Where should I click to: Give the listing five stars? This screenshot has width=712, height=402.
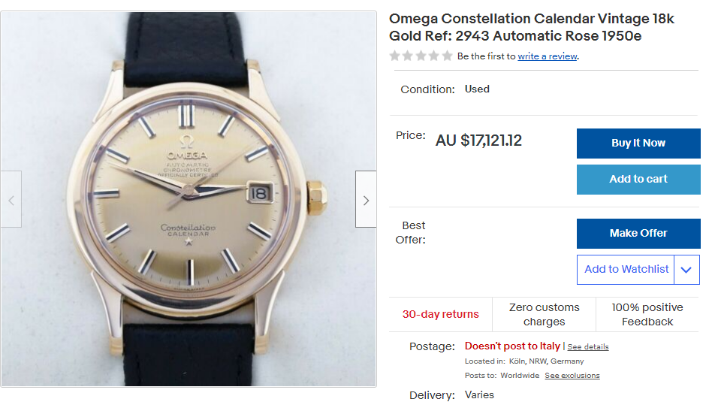point(447,56)
